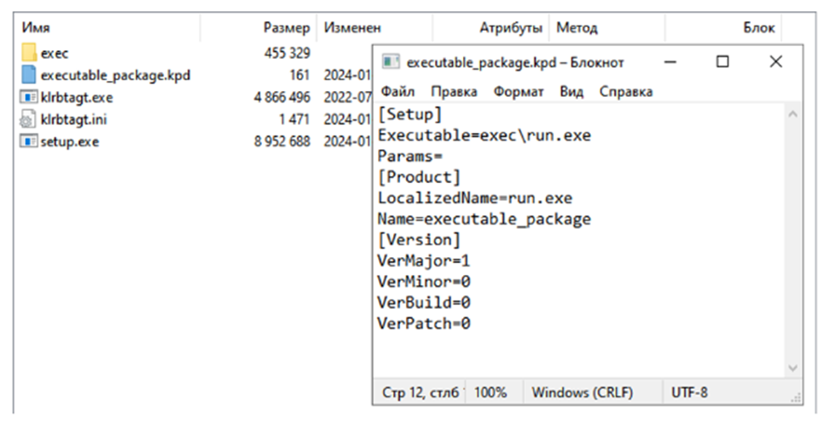Open the Правка menu
The height and width of the screenshot is (434, 829).
pyautogui.click(x=454, y=91)
